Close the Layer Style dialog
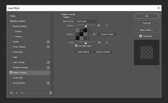The height and width of the screenshot is (103, 168). tap(158, 8)
